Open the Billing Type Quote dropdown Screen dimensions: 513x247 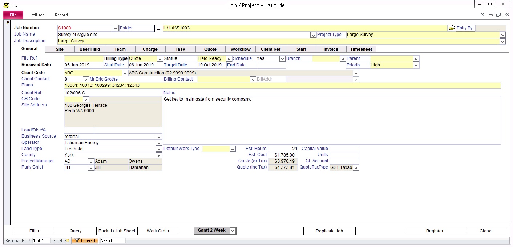[159, 58]
